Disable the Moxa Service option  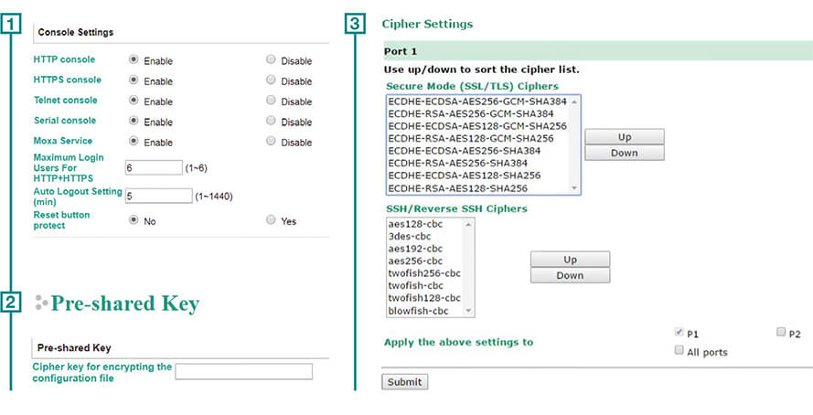click(271, 142)
